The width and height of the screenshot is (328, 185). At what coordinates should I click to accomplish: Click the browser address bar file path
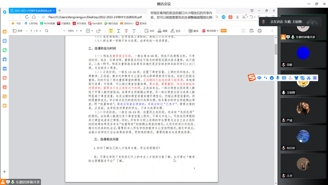(95, 17)
